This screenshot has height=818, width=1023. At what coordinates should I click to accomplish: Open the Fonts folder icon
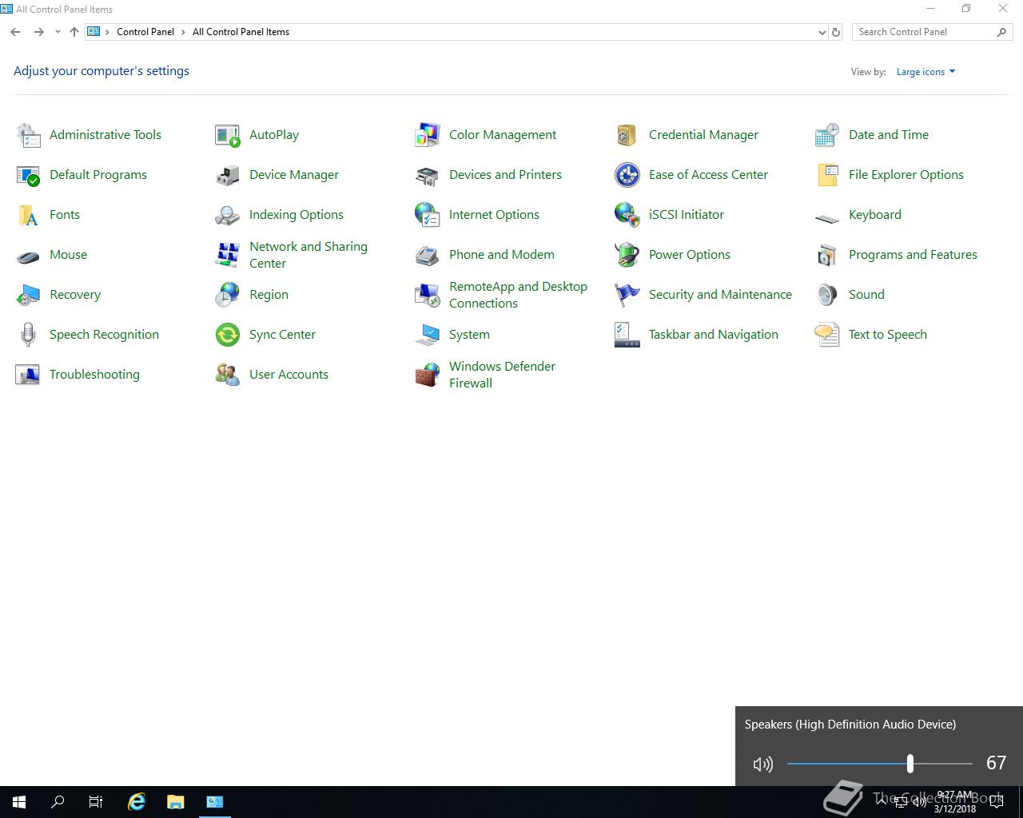pos(28,215)
